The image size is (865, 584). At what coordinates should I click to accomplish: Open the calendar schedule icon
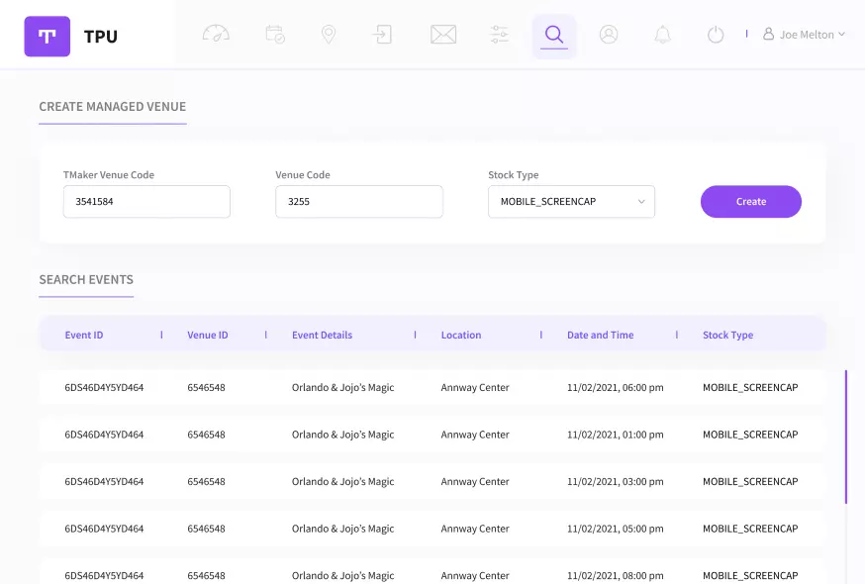(275, 35)
